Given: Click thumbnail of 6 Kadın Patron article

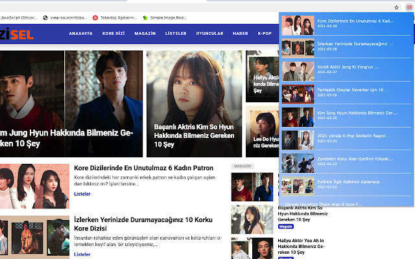Looking at the screenshot, I should tap(34, 186).
